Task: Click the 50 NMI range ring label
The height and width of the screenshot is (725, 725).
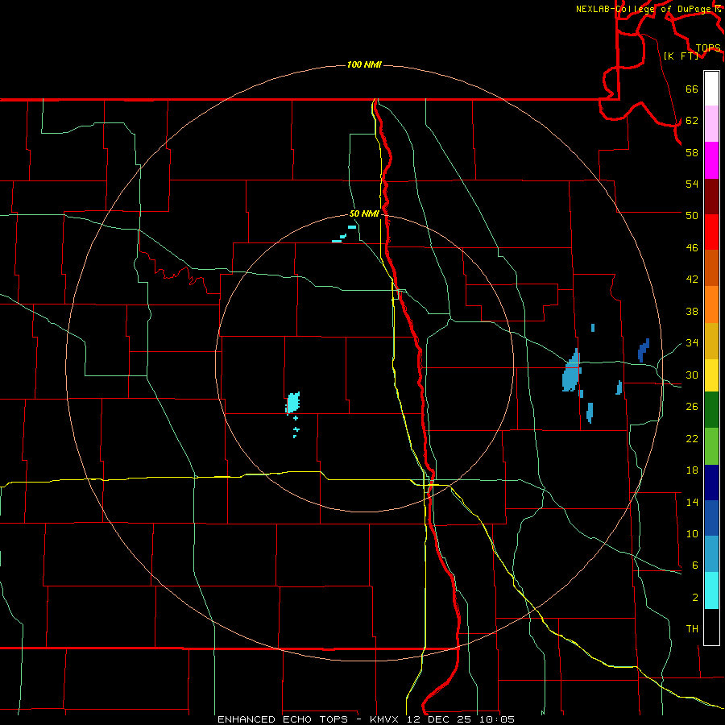Action: click(364, 213)
